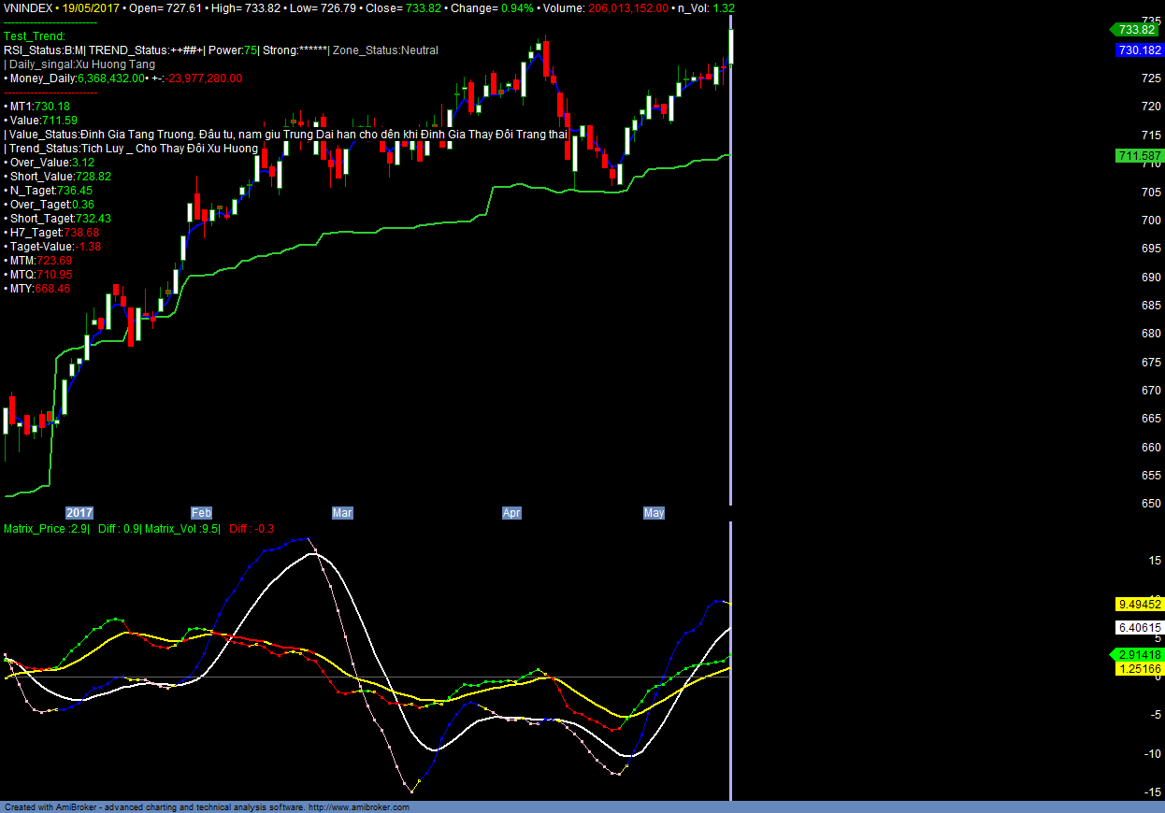Viewport: 1165px width, 813px height.
Task: Click the white 6.40615 indicator tag
Action: [1139, 628]
